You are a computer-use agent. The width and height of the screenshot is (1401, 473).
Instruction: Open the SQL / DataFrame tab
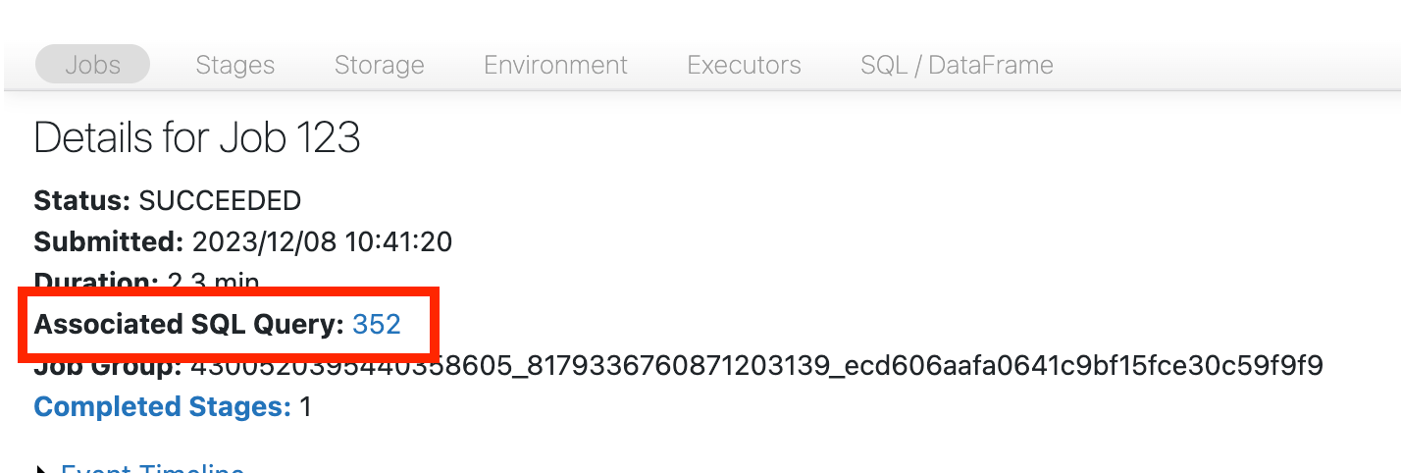coord(957,65)
